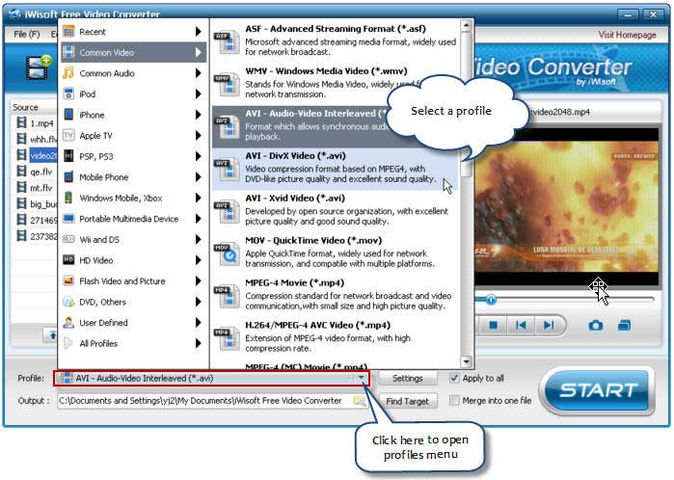Open the Settings button

point(408,378)
